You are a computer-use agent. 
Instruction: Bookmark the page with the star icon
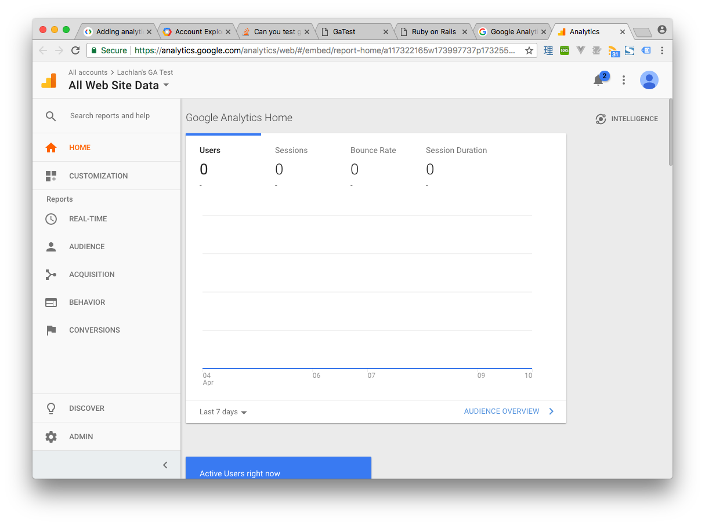click(529, 50)
